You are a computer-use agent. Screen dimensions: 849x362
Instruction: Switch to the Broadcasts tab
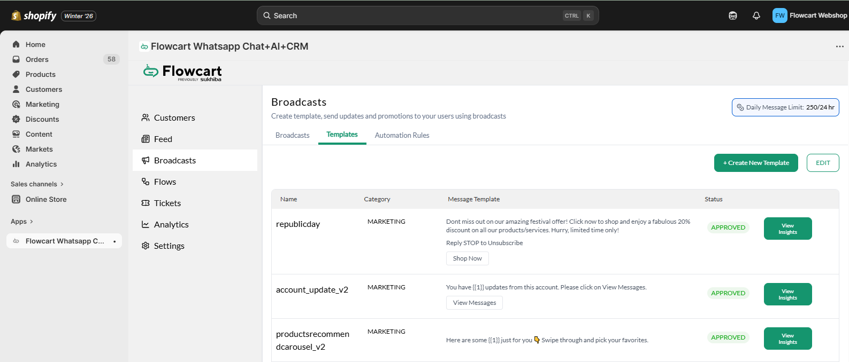coord(293,135)
